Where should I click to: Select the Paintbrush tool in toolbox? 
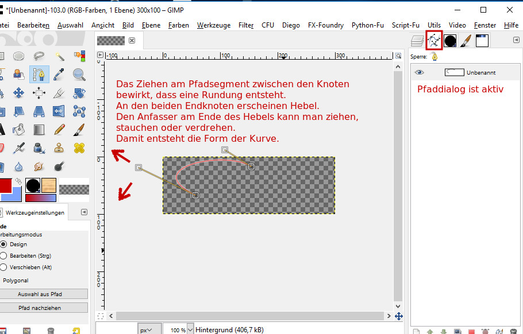pyautogui.click(x=79, y=129)
